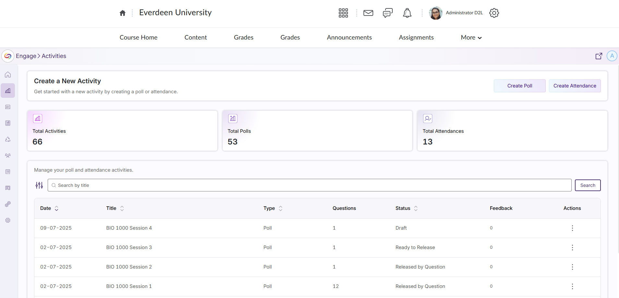Click the questions value 12 for Session 1
The height and width of the screenshot is (298, 619).
pyautogui.click(x=336, y=286)
